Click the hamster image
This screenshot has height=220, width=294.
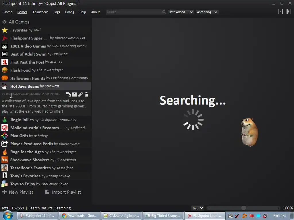coord(249,132)
